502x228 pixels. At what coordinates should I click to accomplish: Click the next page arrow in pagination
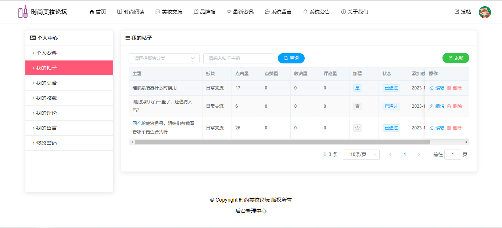click(419, 155)
